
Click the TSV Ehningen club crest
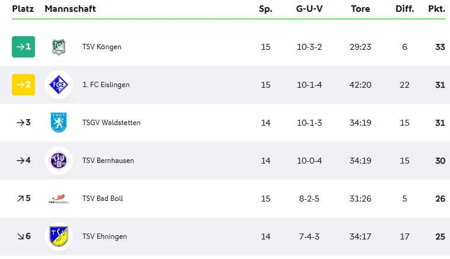click(x=59, y=236)
